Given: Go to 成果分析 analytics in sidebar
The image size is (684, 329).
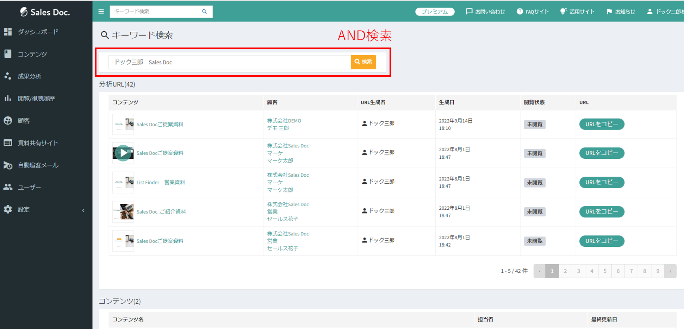Looking at the screenshot, I should pos(29,76).
